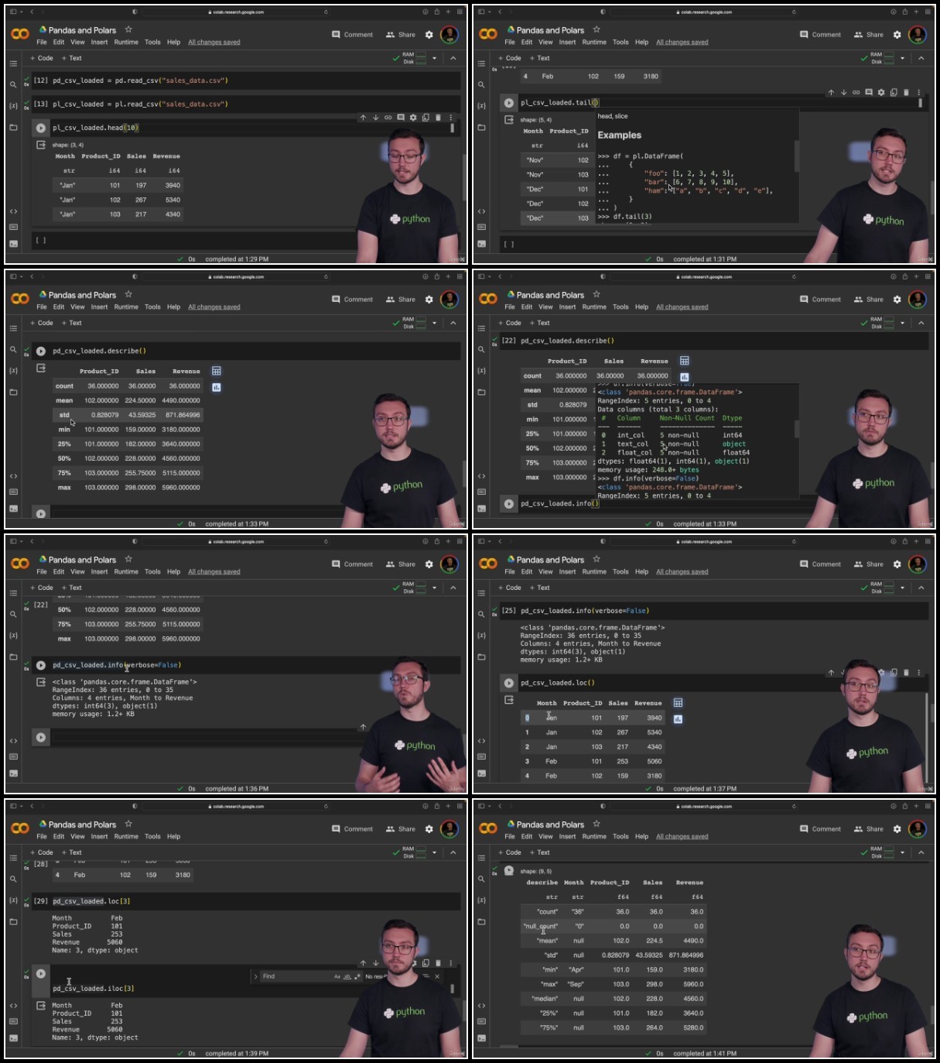The height and width of the screenshot is (1063, 940).
Task: Run the pd_csv_loaded.info() cell
Action: click(508, 503)
